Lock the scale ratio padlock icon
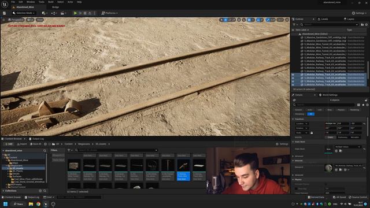Screen dimensions: 370x208 click(x=312, y=133)
